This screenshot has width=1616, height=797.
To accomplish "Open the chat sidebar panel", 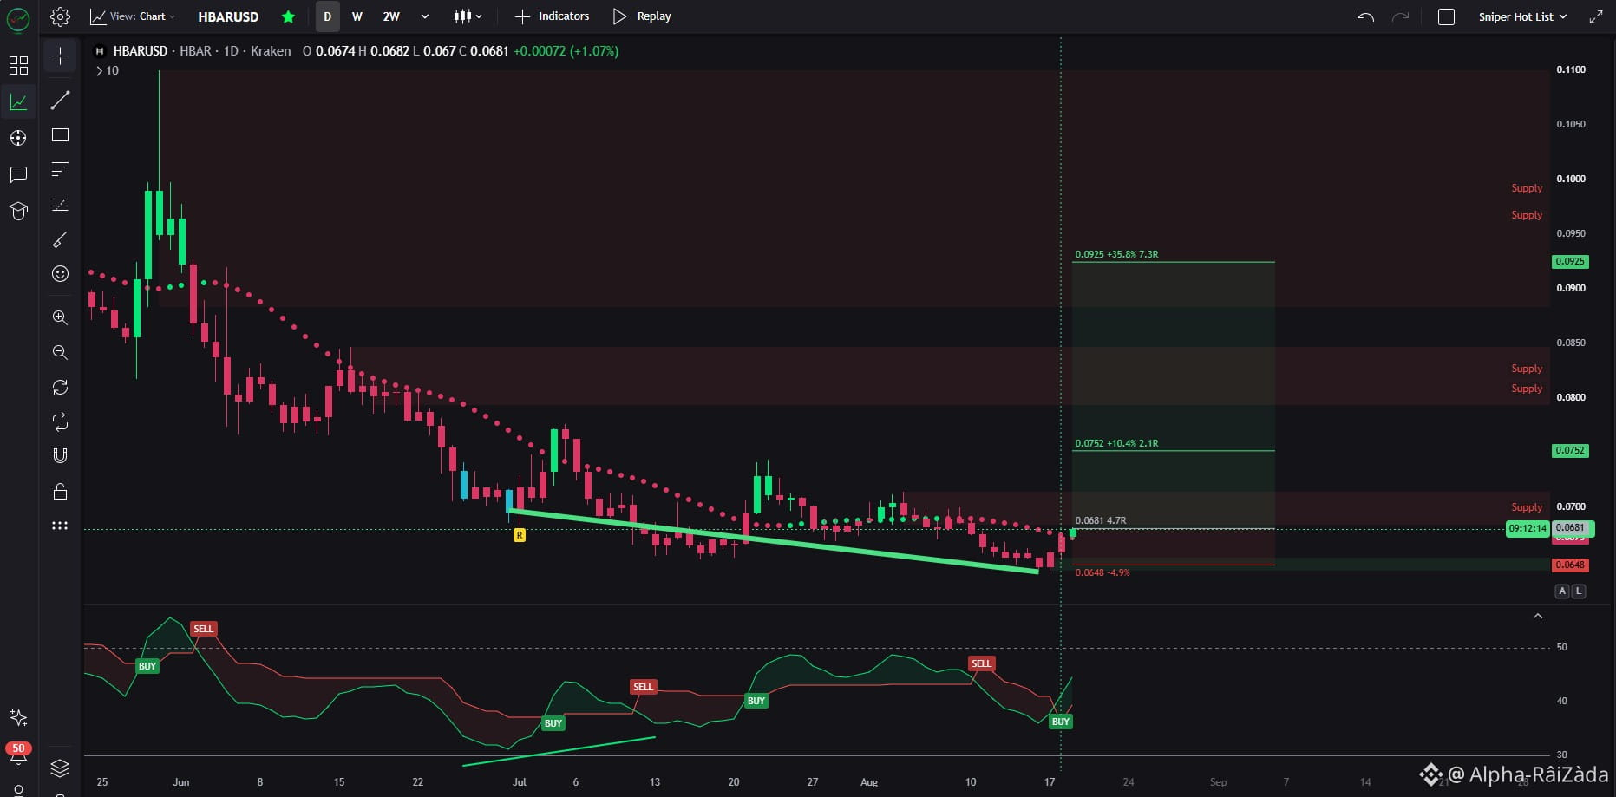I will [x=18, y=174].
